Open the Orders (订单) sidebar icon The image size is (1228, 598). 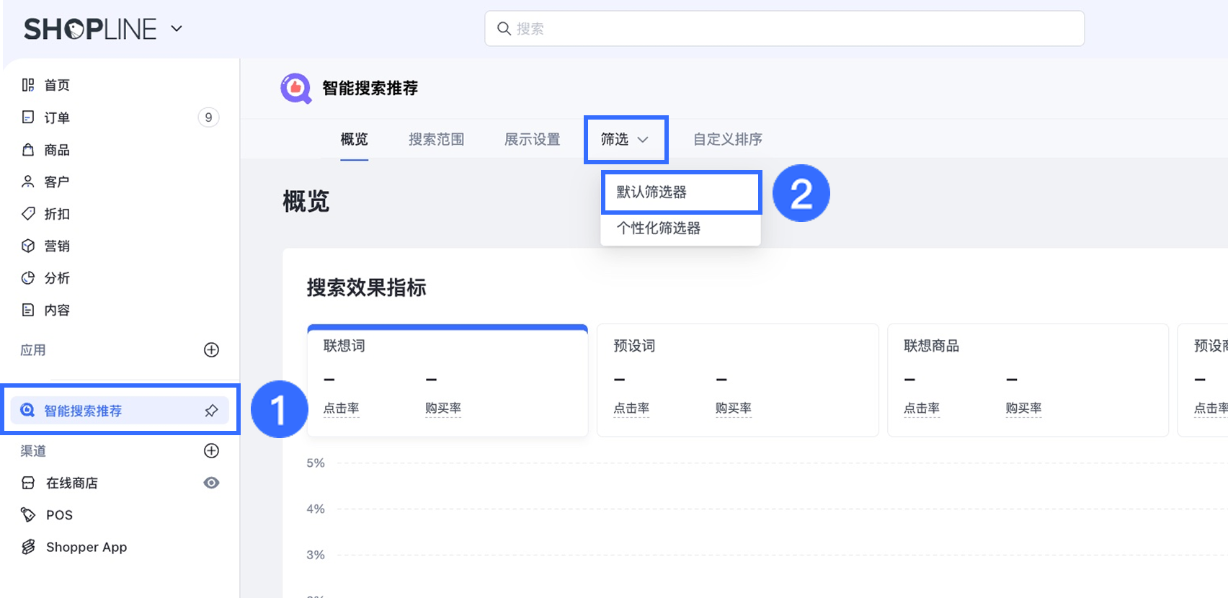pyautogui.click(x=28, y=117)
